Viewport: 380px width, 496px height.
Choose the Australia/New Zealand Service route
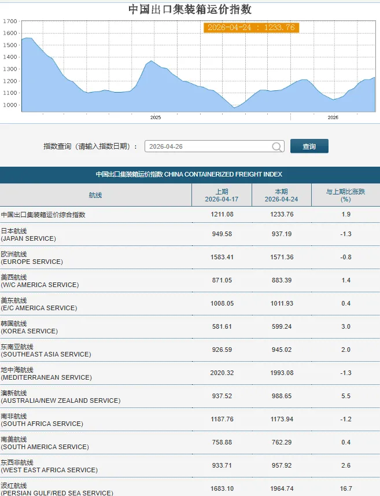pyautogui.click(x=60, y=396)
